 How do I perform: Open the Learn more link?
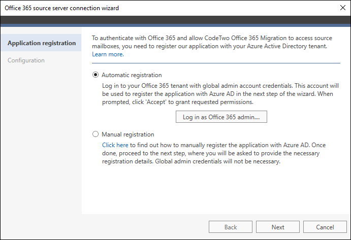tap(108, 54)
